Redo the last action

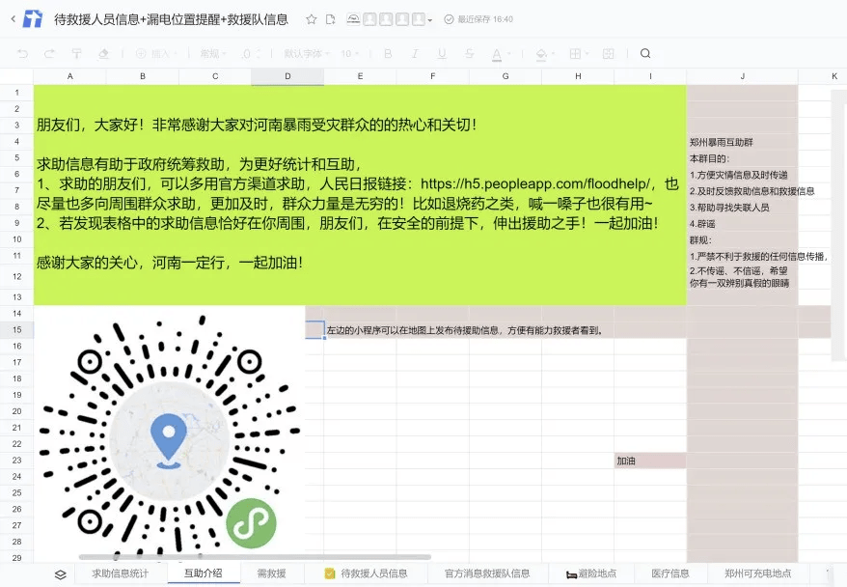pyautogui.click(x=49, y=53)
